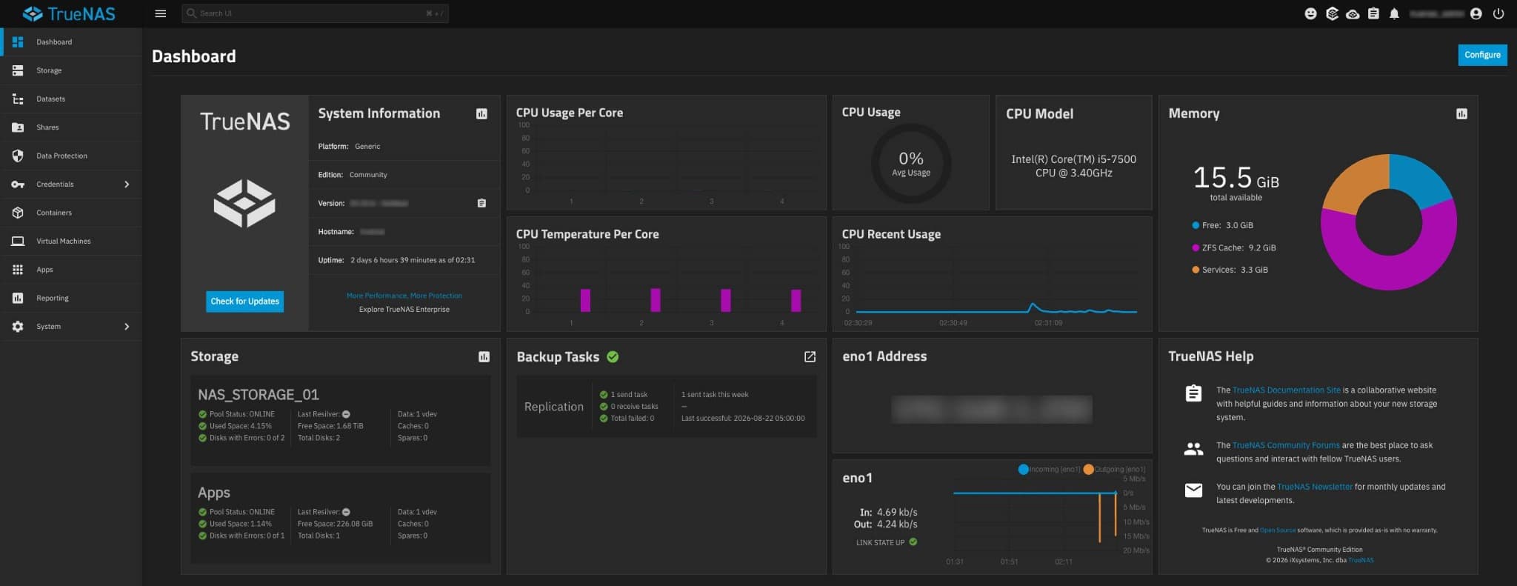
Task: Click the orange Services memory legend dot
Action: click(x=1196, y=270)
